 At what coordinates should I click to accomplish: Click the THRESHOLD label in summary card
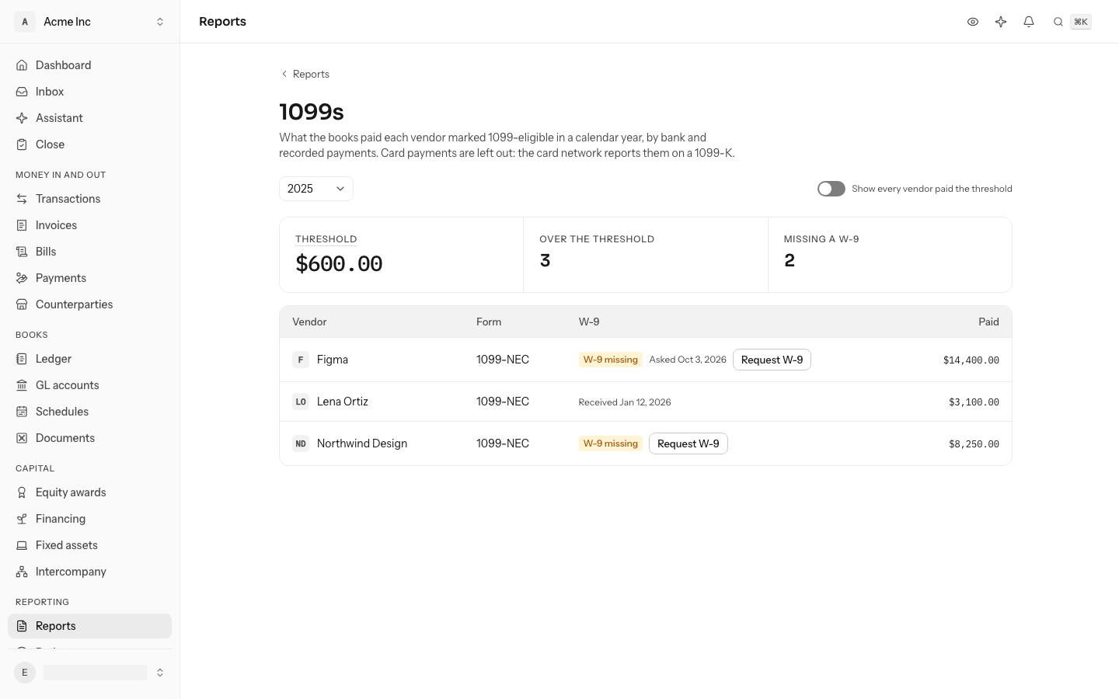coord(326,239)
